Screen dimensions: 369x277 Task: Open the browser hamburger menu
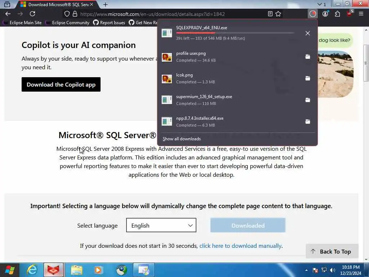tap(361, 14)
